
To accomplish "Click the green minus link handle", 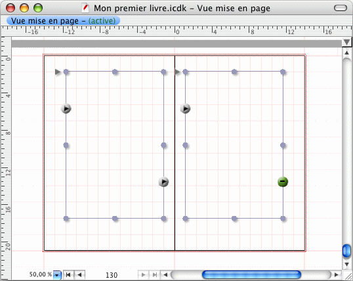I will [283, 182].
